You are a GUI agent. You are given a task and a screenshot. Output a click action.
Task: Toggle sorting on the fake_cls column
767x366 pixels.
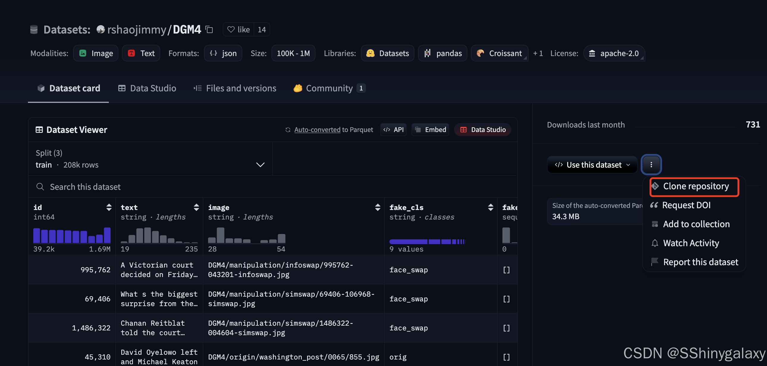coord(491,207)
